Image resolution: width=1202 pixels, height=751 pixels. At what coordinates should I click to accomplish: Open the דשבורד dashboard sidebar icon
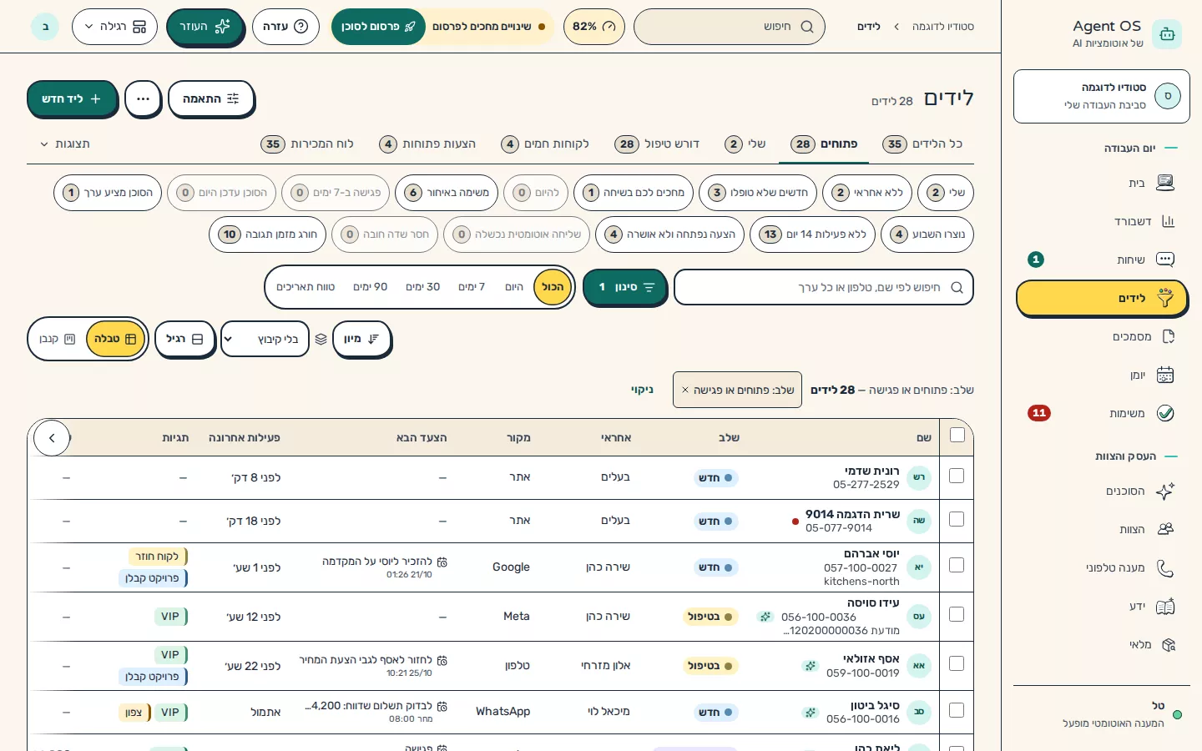click(1167, 221)
